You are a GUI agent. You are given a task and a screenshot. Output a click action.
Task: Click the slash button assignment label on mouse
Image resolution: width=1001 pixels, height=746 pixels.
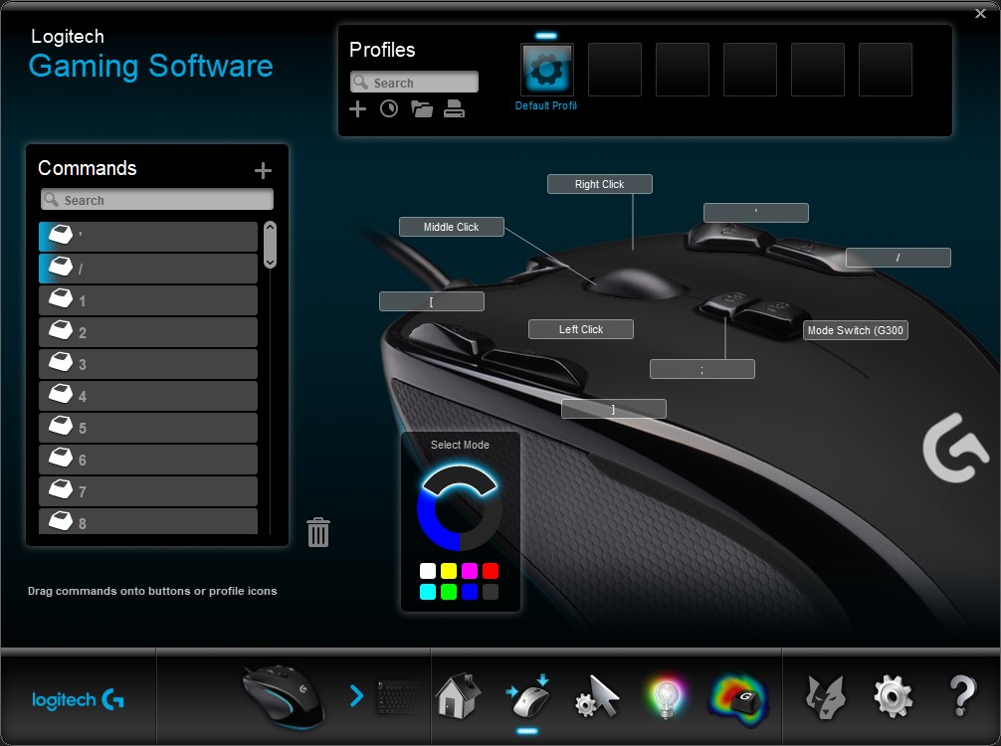899,258
